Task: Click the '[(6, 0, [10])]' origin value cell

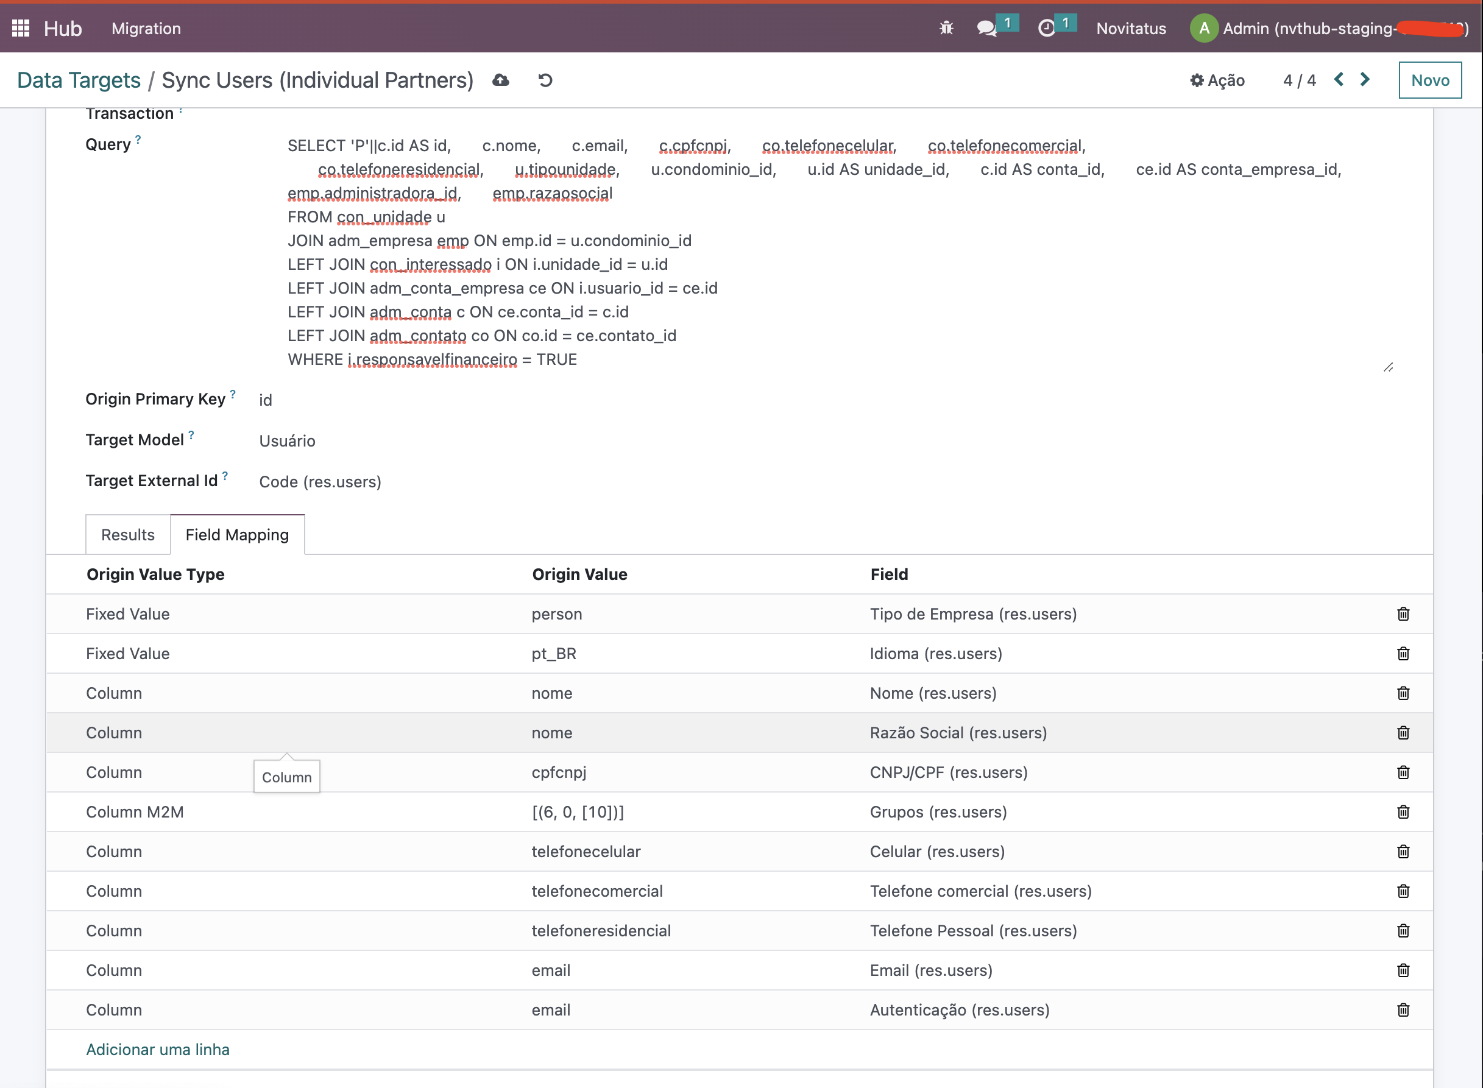Action: point(578,811)
